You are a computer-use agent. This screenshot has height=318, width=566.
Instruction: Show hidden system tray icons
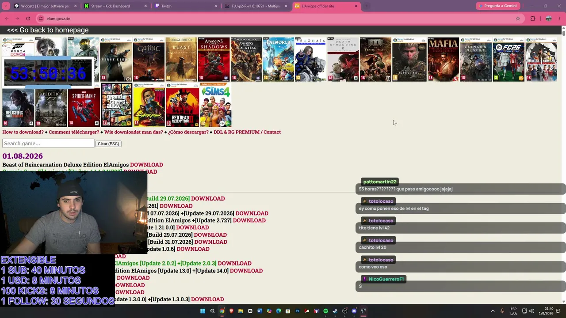click(493, 311)
